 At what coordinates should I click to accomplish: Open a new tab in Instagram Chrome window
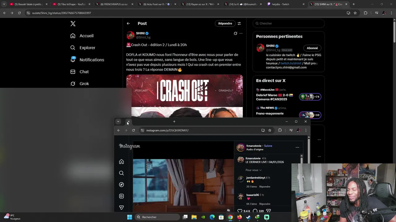[174, 121]
